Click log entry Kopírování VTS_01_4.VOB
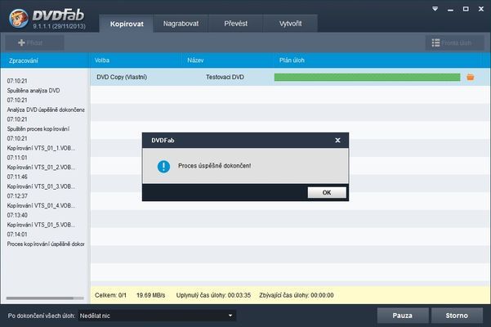 point(41,205)
